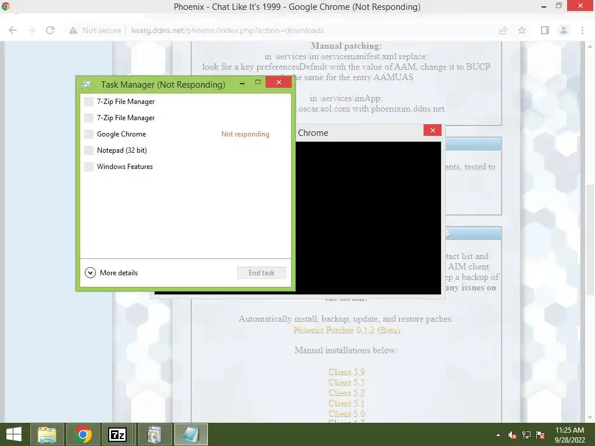Open the Windows Start button

click(x=14, y=434)
